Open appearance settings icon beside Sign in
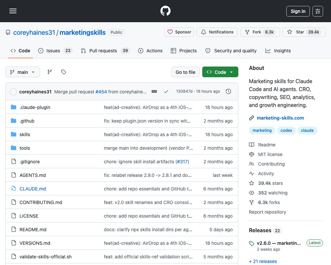Viewport: 331px width, 265px height. coord(317,11)
